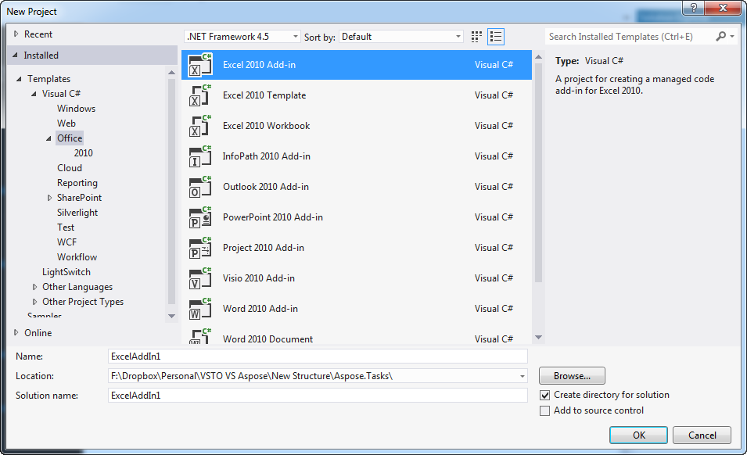Expand the SharePoint tree node
The image size is (747, 455).
[x=49, y=198]
